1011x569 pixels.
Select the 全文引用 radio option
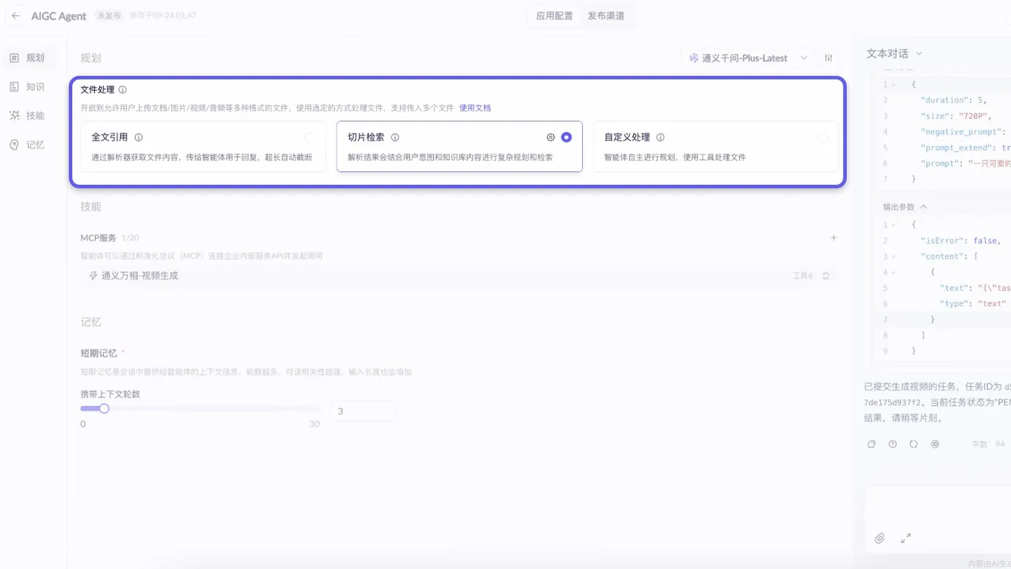(x=310, y=137)
